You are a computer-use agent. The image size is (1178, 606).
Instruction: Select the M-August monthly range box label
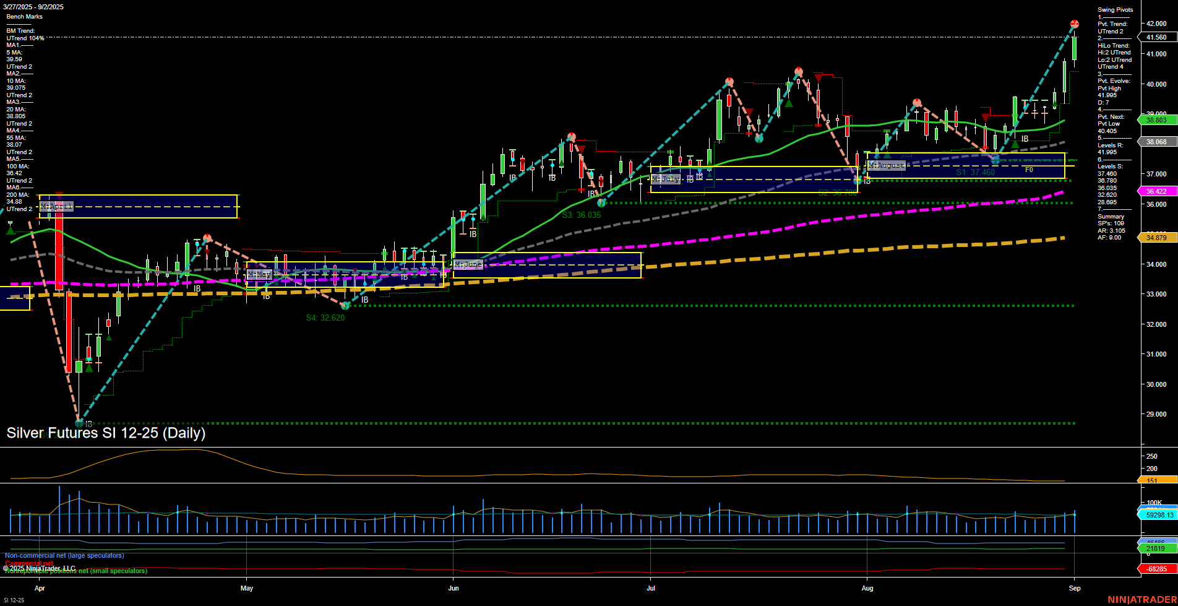coord(887,165)
